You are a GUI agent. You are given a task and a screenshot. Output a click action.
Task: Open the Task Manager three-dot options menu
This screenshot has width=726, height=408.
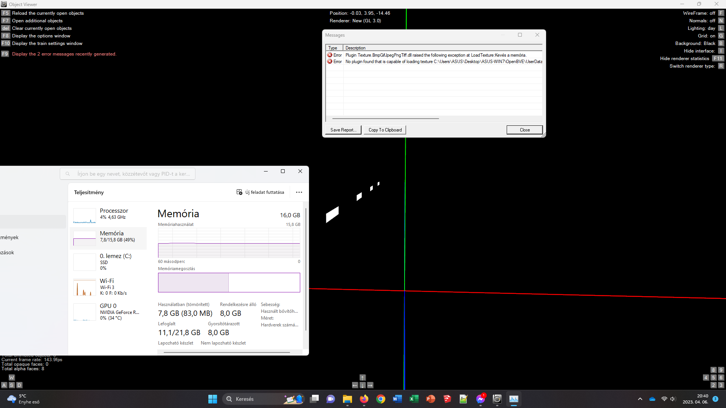click(299, 192)
